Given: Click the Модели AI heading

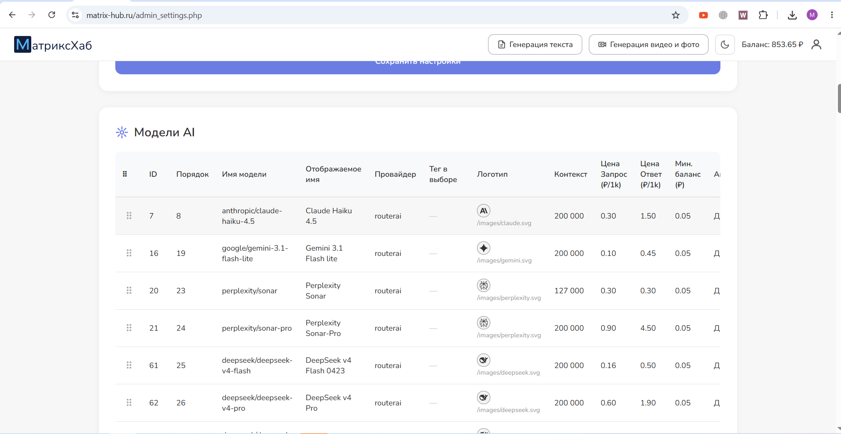Looking at the screenshot, I should pyautogui.click(x=164, y=132).
